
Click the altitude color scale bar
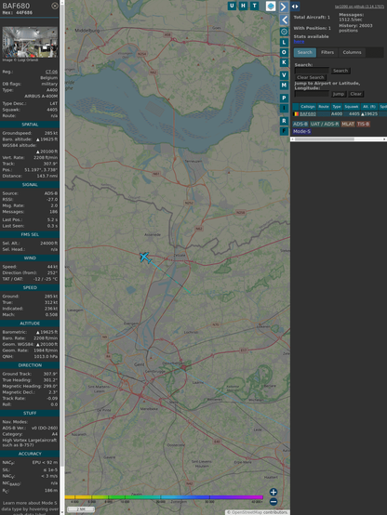coord(164,497)
